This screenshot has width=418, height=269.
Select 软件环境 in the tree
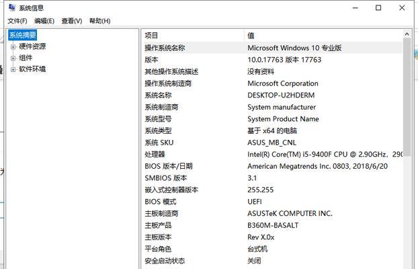32,69
